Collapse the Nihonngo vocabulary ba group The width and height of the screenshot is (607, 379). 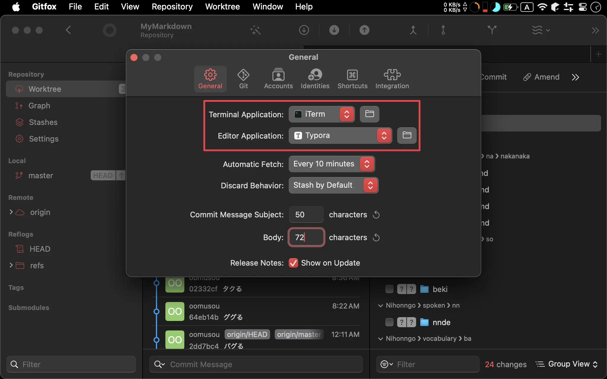pos(380,339)
